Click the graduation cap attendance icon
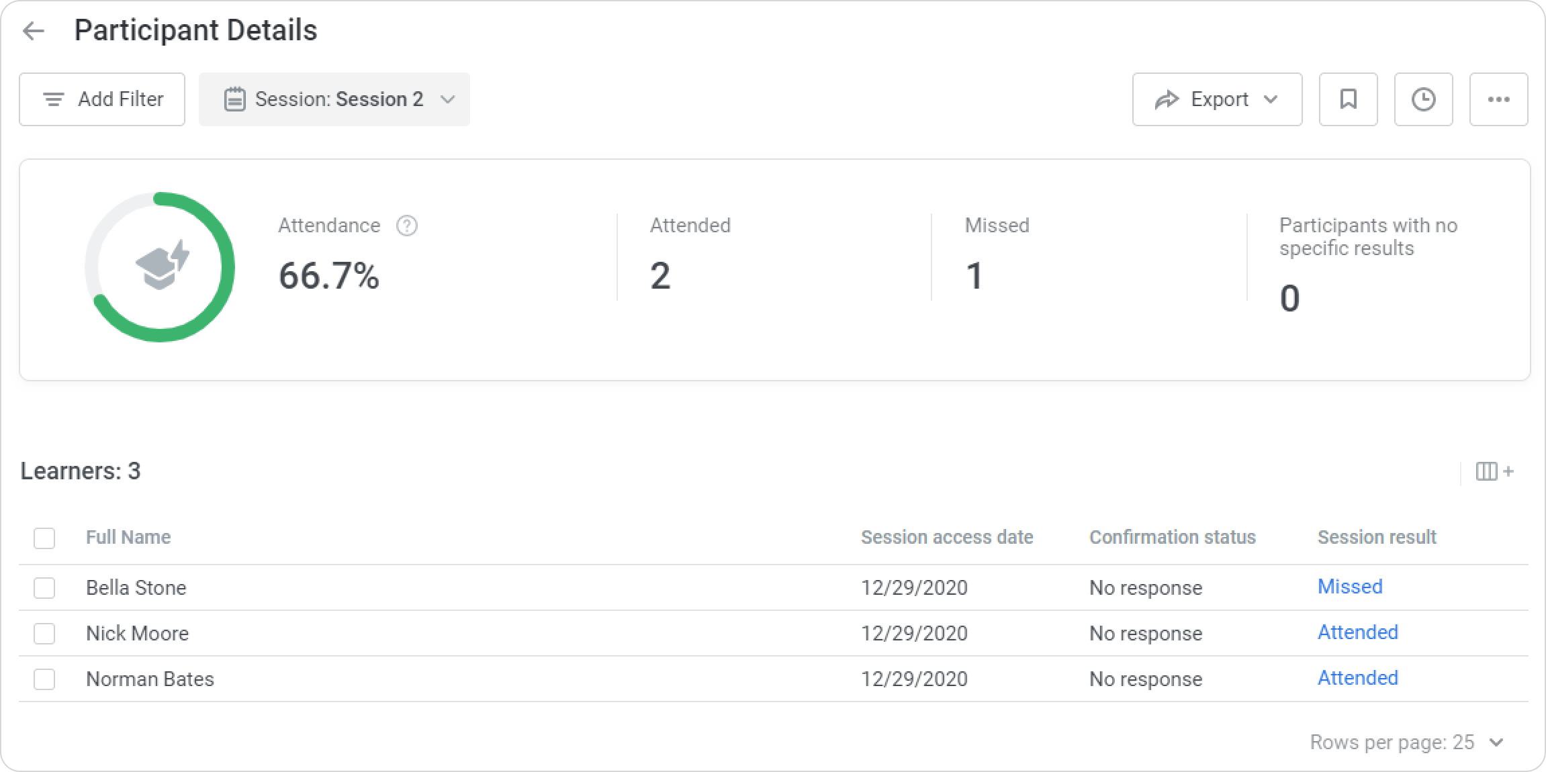 [x=162, y=266]
